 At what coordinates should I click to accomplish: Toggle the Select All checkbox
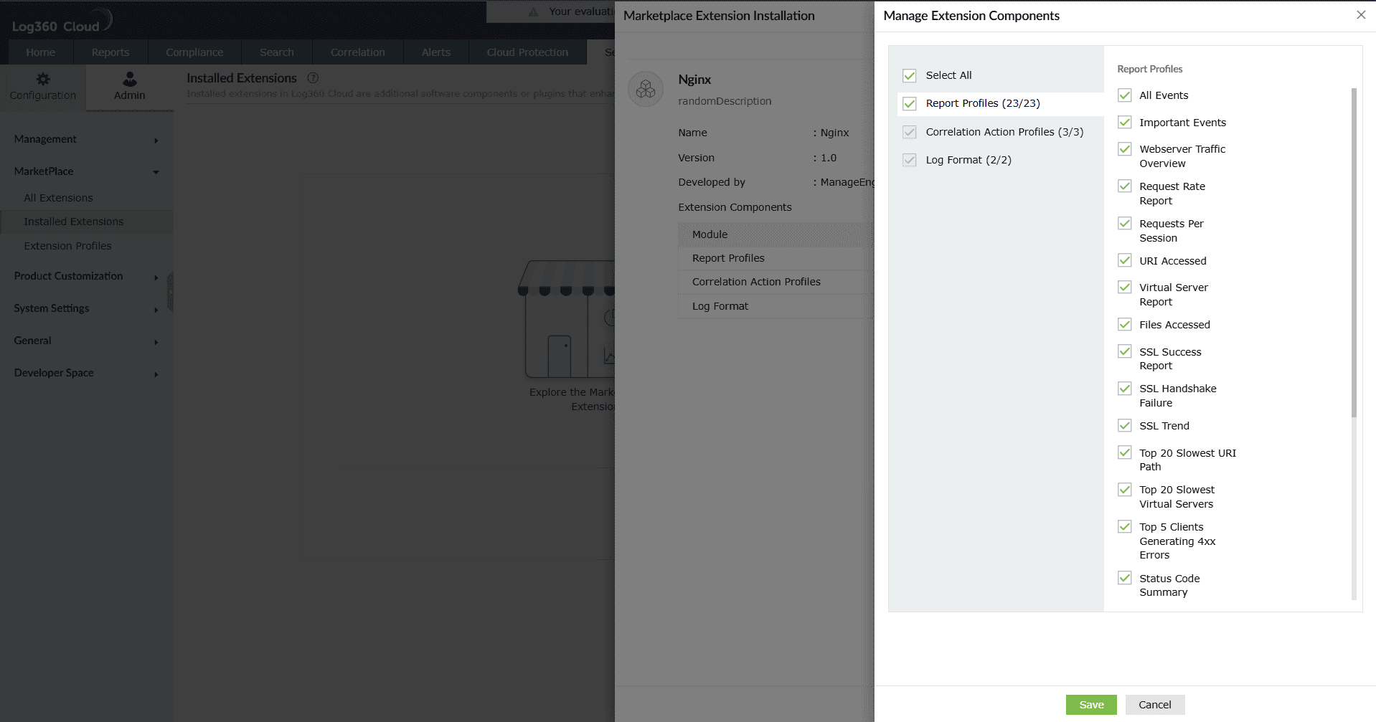(x=910, y=75)
